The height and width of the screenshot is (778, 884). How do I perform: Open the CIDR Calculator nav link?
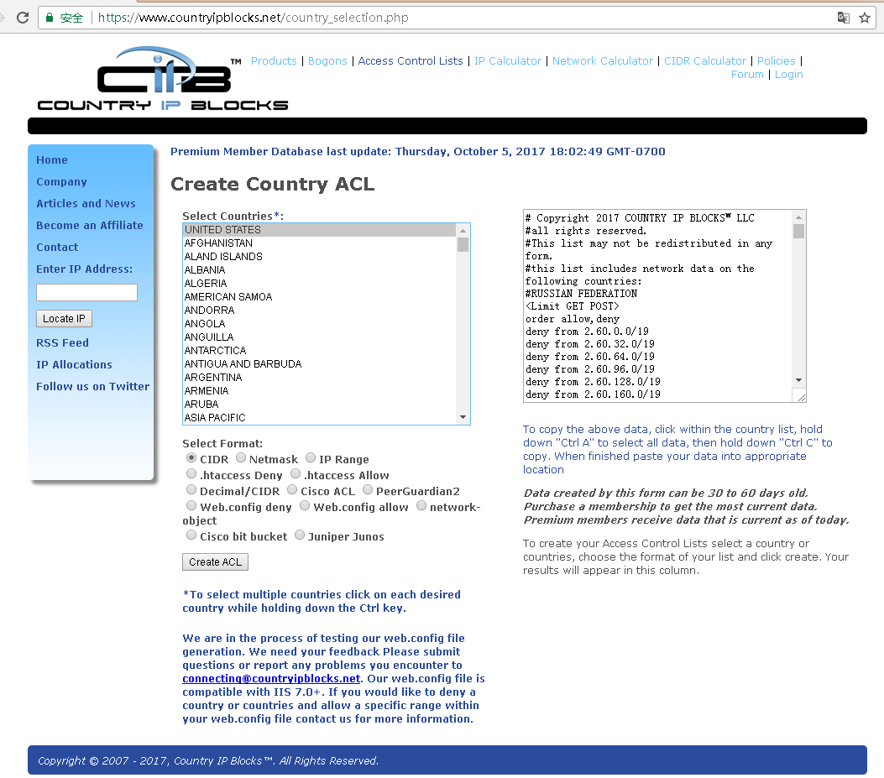point(704,60)
